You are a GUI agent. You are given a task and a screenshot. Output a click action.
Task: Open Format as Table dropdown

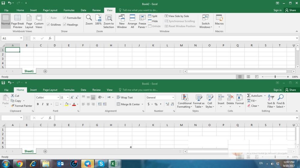pyautogui.click(x=198, y=101)
